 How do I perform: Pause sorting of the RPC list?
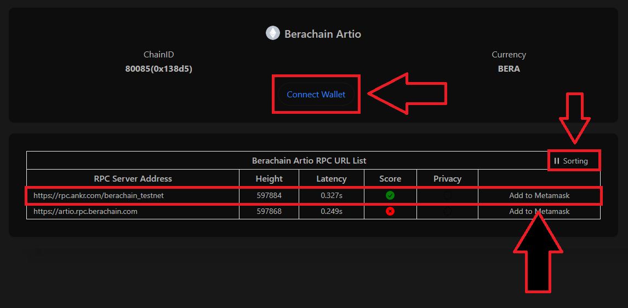pos(570,161)
